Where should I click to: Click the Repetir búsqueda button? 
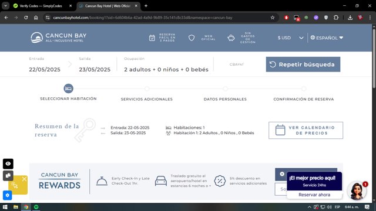303,64
